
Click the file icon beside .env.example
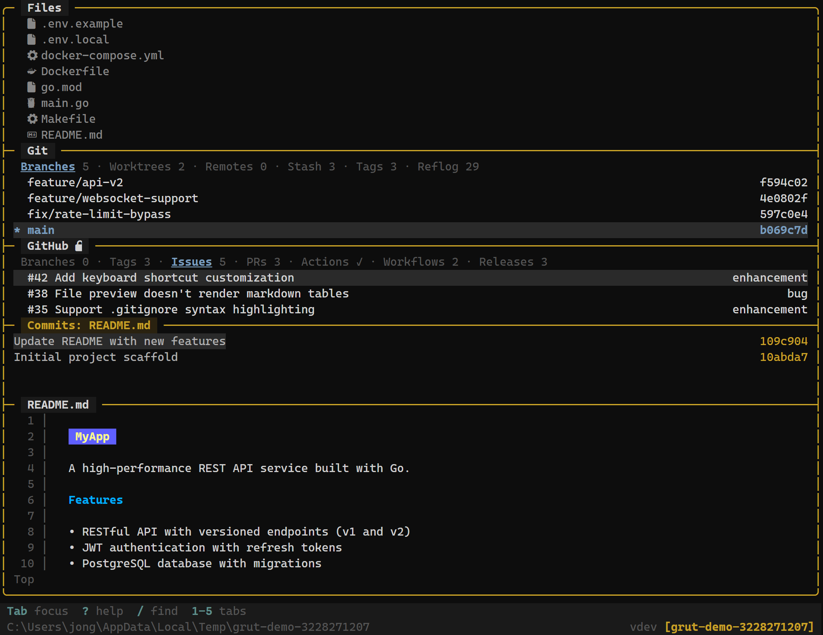point(31,24)
